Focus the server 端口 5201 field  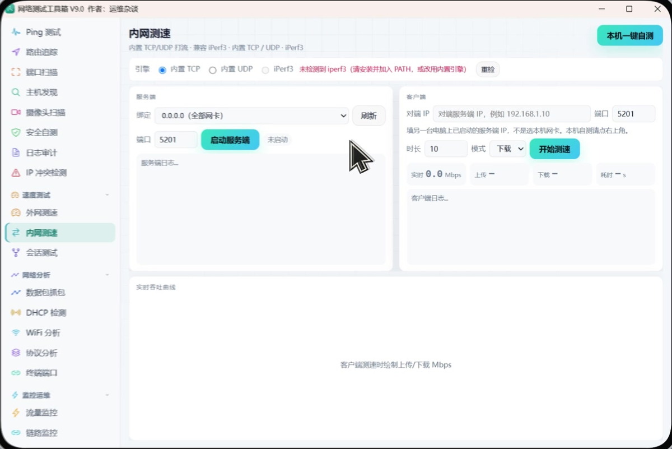click(x=176, y=140)
